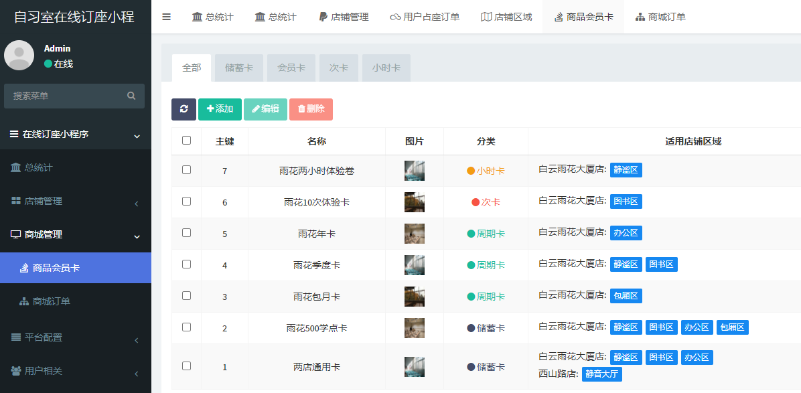Open 总统计 in the sidebar
The height and width of the screenshot is (393, 801).
coord(38,167)
